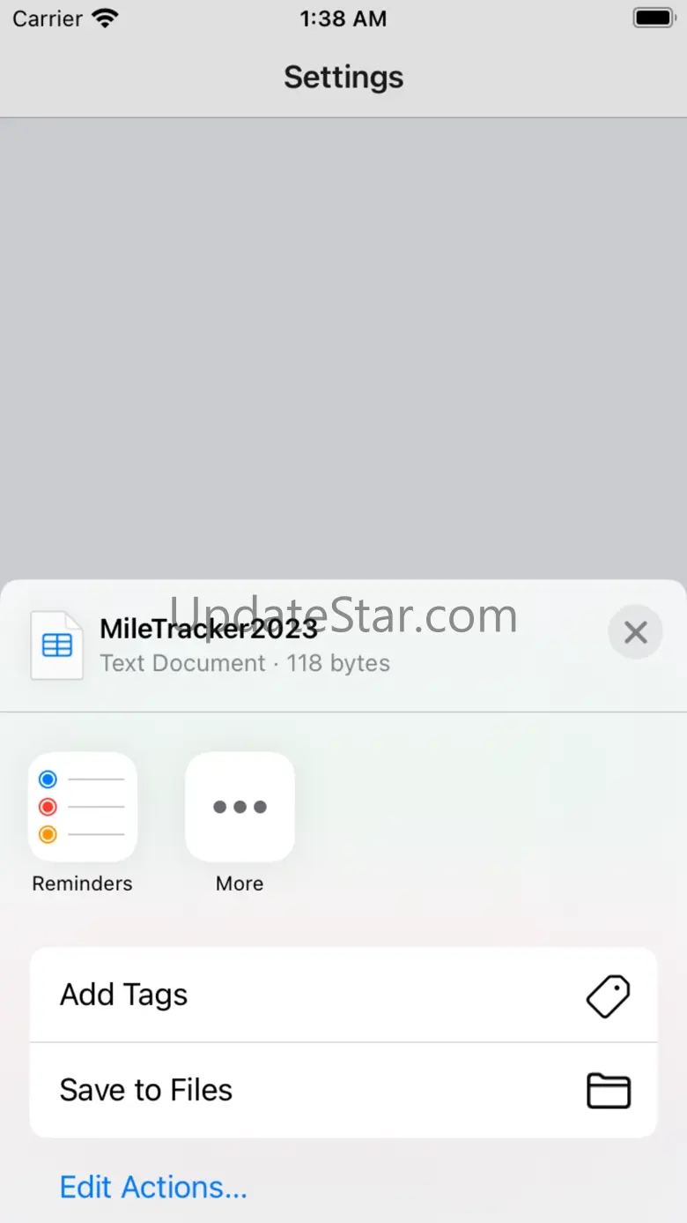Tap the More label text
Screen dimensions: 687x1223
click(x=240, y=884)
